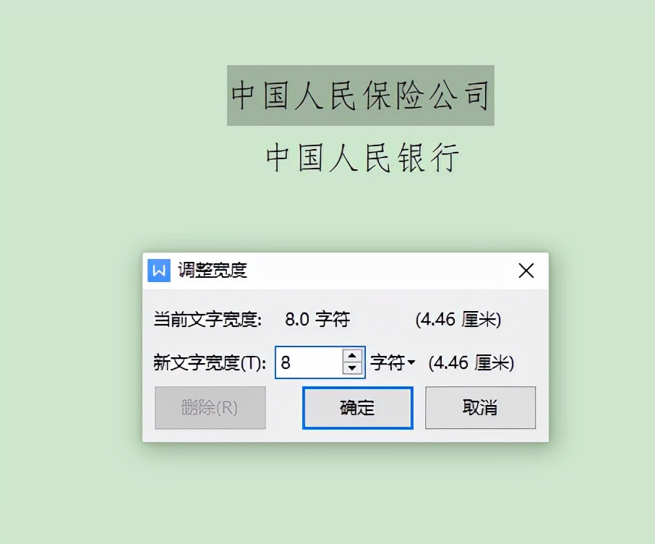Click the 调整宽度 dialog title

coord(213,270)
